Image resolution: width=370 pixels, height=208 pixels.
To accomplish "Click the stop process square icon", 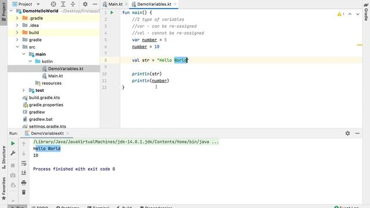I will pos(13,166).
